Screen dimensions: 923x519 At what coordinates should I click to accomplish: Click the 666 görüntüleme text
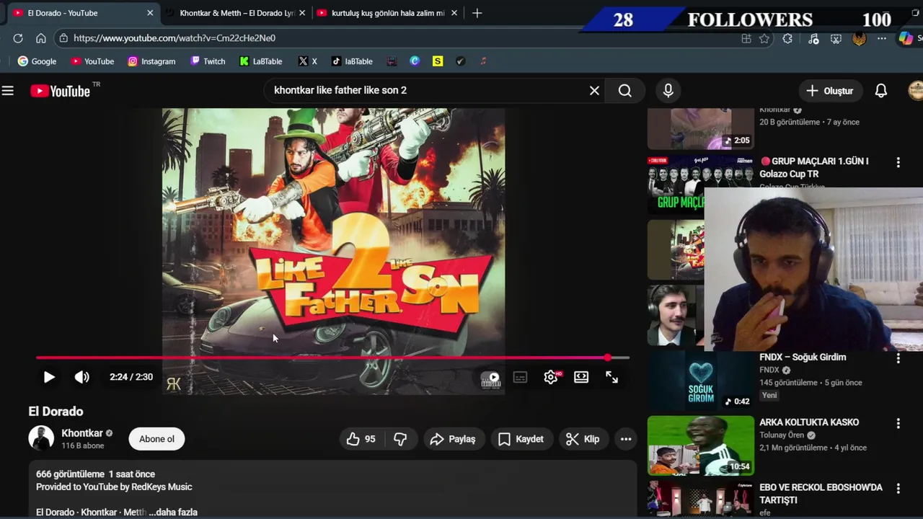[x=70, y=474]
